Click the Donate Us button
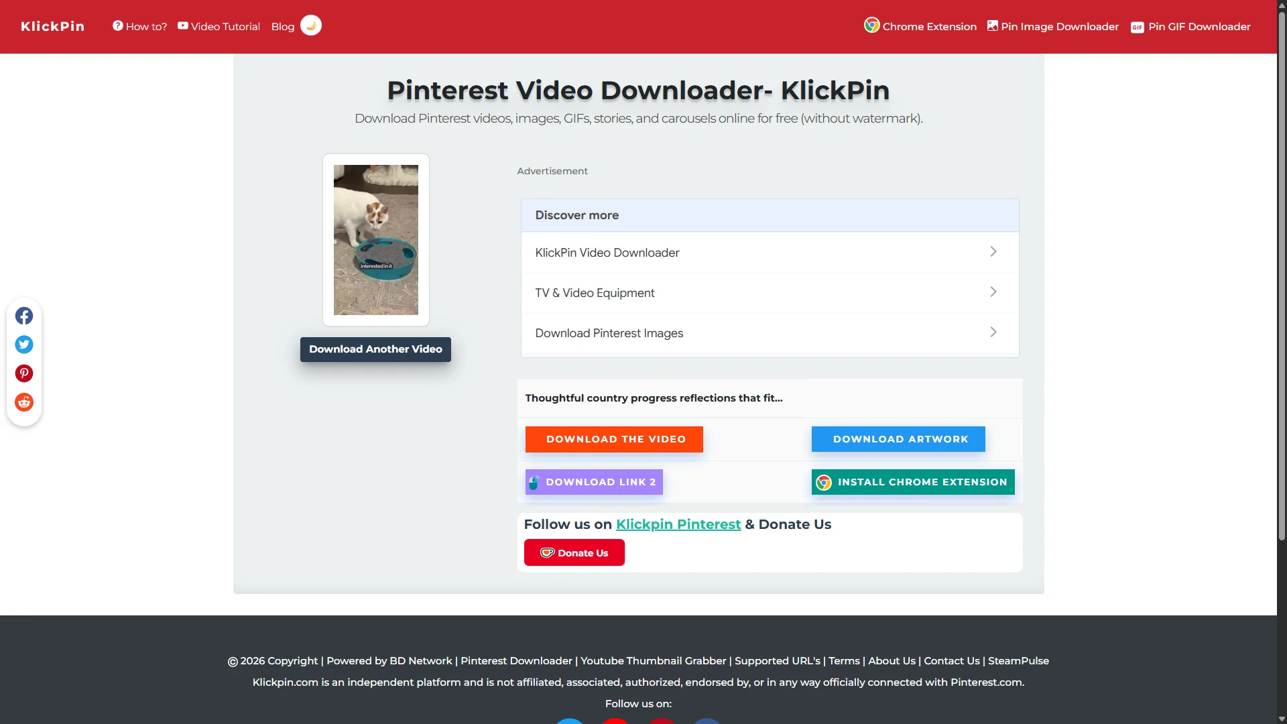This screenshot has height=724, width=1287. point(574,552)
